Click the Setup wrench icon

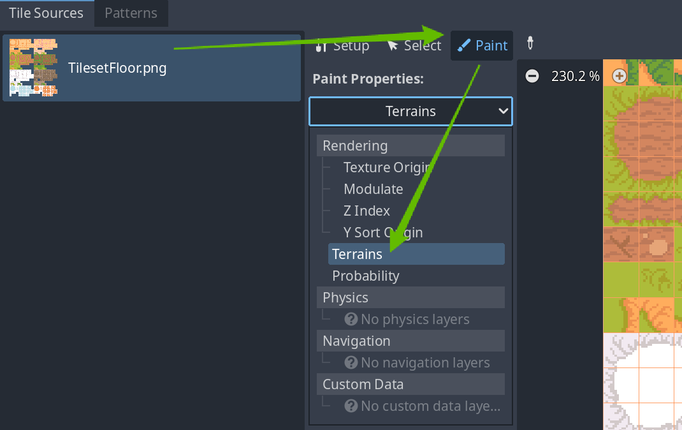coord(321,46)
